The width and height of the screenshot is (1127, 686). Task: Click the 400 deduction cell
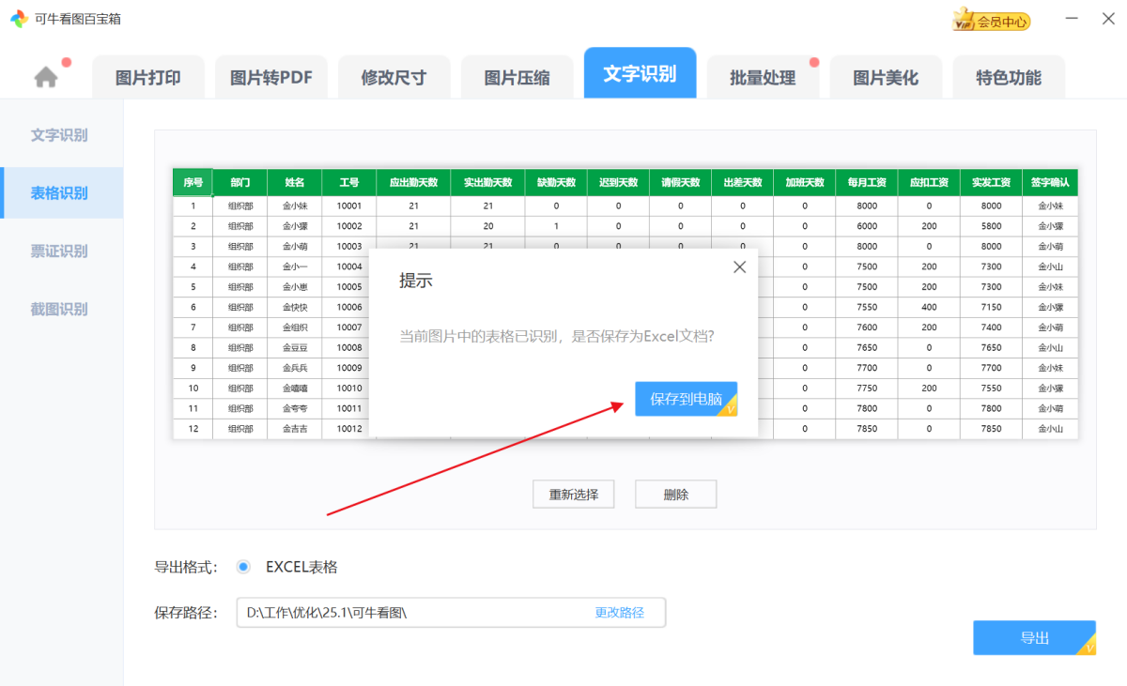929,307
